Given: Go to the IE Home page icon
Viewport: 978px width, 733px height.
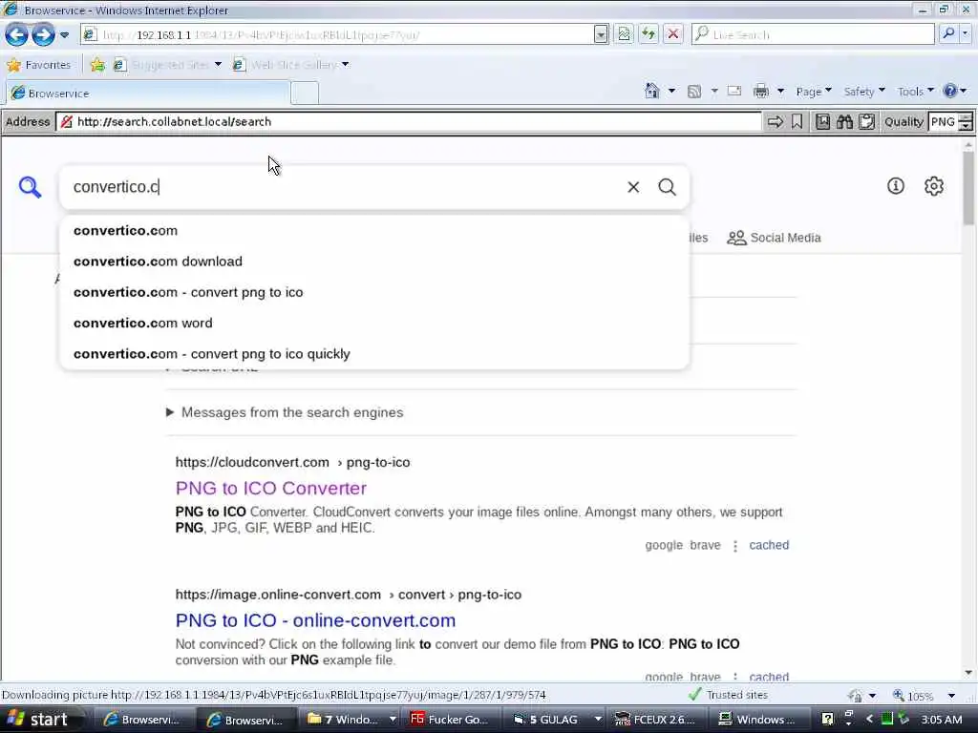Looking at the screenshot, I should 651,92.
